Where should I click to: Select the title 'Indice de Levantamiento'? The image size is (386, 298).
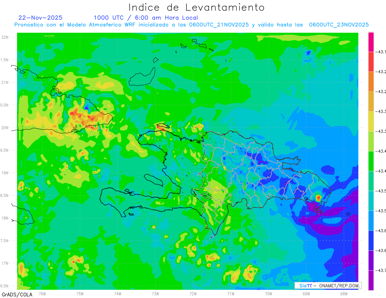click(x=197, y=7)
